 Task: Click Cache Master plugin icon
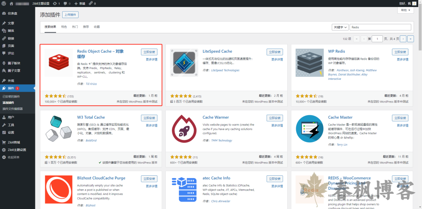pyautogui.click(x=309, y=129)
